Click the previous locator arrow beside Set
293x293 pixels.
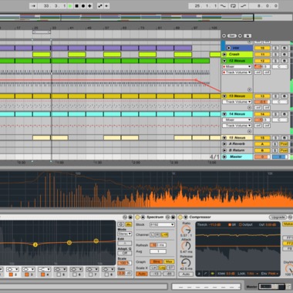pyautogui.click(x=224, y=35)
